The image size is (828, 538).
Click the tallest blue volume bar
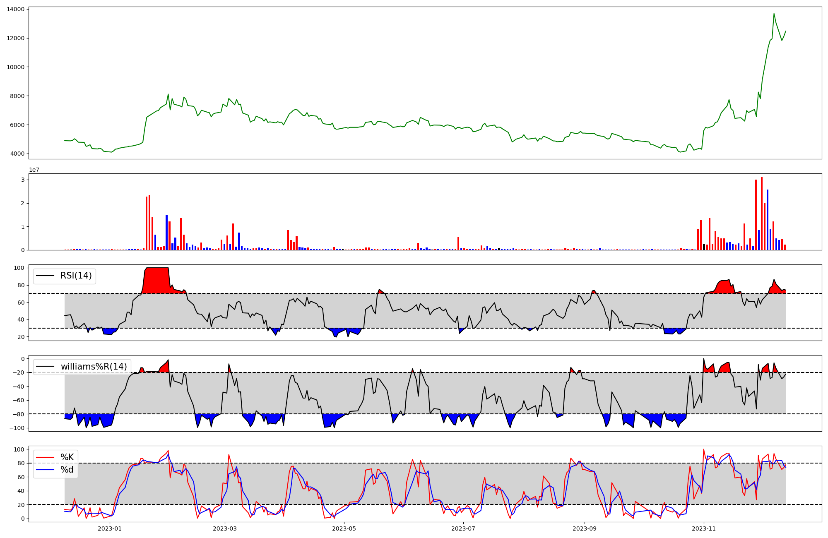768,220
